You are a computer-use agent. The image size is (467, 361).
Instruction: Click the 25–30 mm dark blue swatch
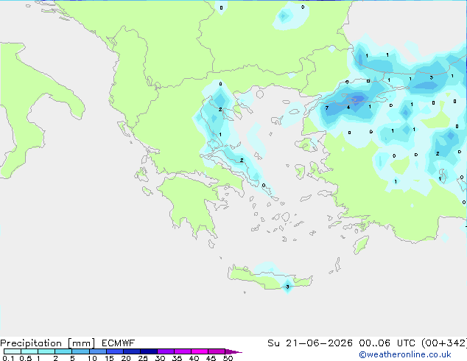149,351
